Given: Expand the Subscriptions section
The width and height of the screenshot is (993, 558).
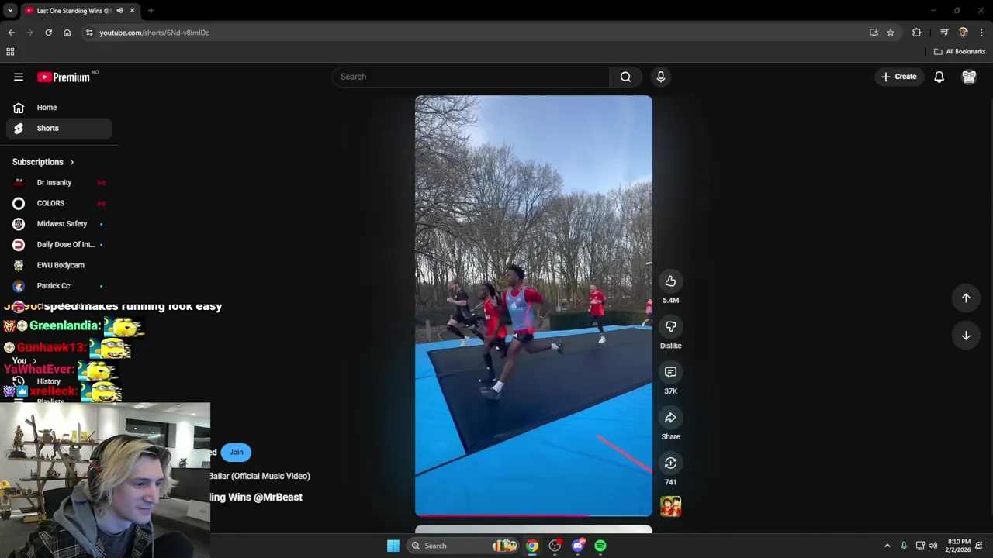Looking at the screenshot, I should pos(43,162).
